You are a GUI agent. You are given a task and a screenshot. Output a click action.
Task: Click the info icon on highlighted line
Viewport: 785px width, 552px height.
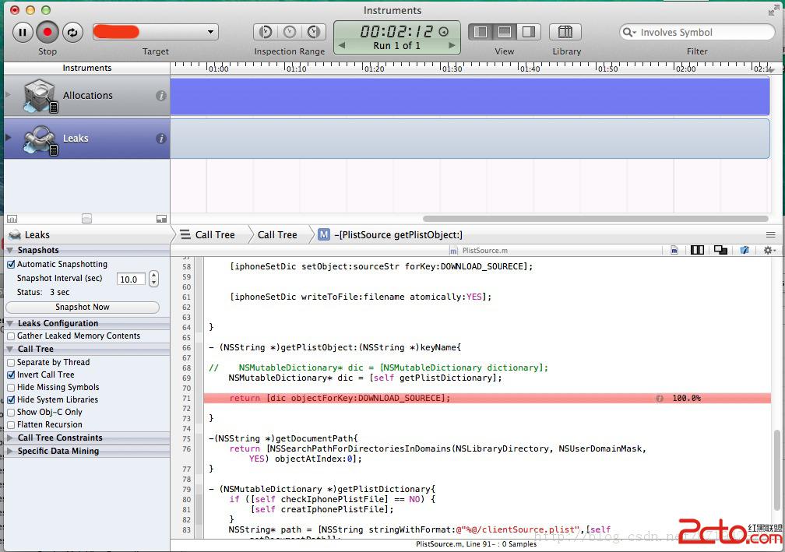pyautogui.click(x=660, y=398)
